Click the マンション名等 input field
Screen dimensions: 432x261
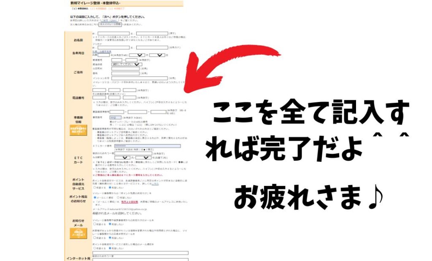pyautogui.click(x=140, y=78)
